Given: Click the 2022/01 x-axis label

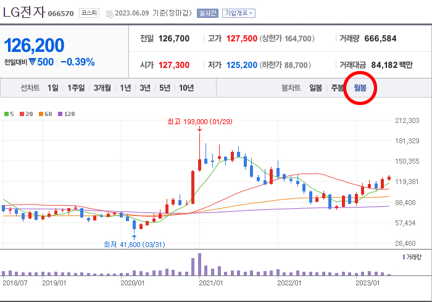Looking at the screenshot, I should pyautogui.click(x=289, y=283).
